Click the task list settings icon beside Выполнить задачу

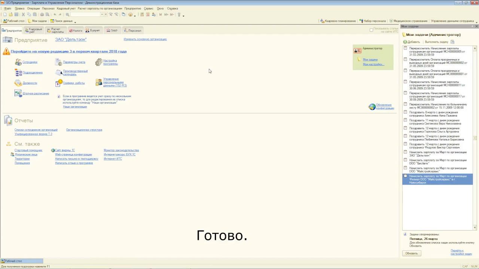tap(452, 42)
